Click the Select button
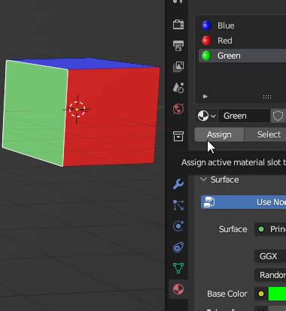Screen dimensions: 286x311 pos(266,134)
